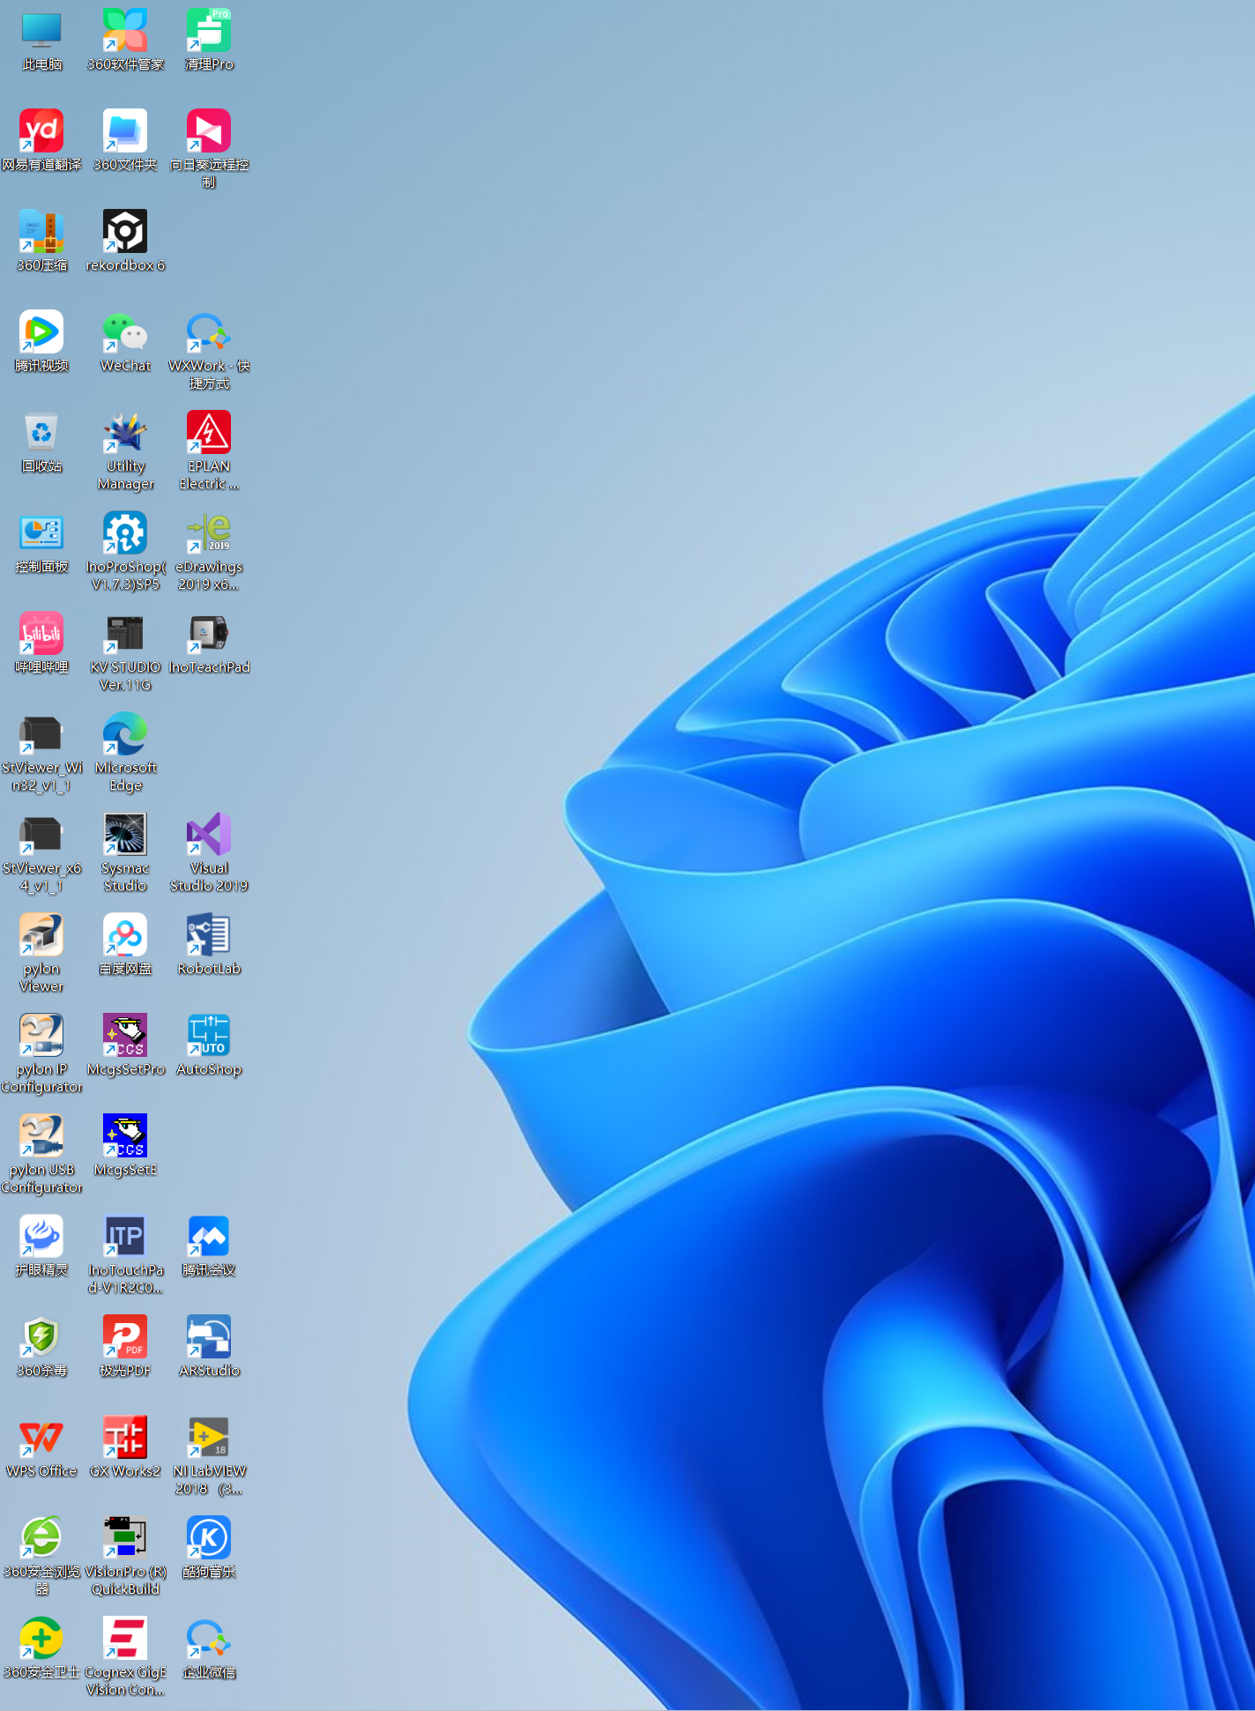Select the AutoShop desktop shortcut
This screenshot has height=1711, width=1255.
[x=209, y=1037]
